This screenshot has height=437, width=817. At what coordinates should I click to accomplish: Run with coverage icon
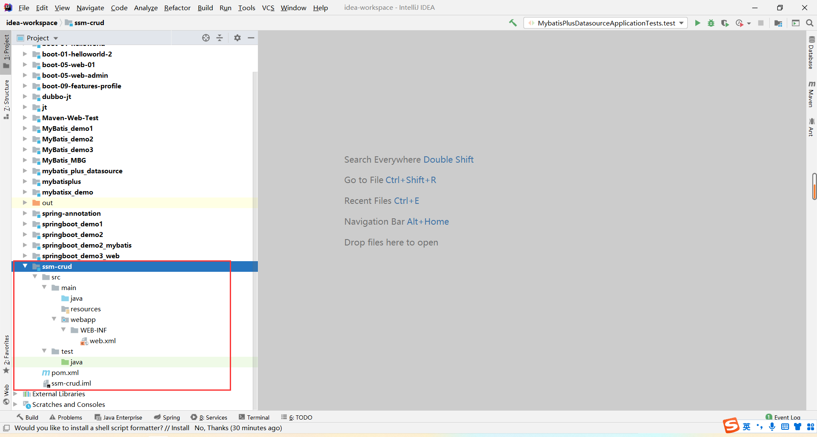[x=725, y=23]
